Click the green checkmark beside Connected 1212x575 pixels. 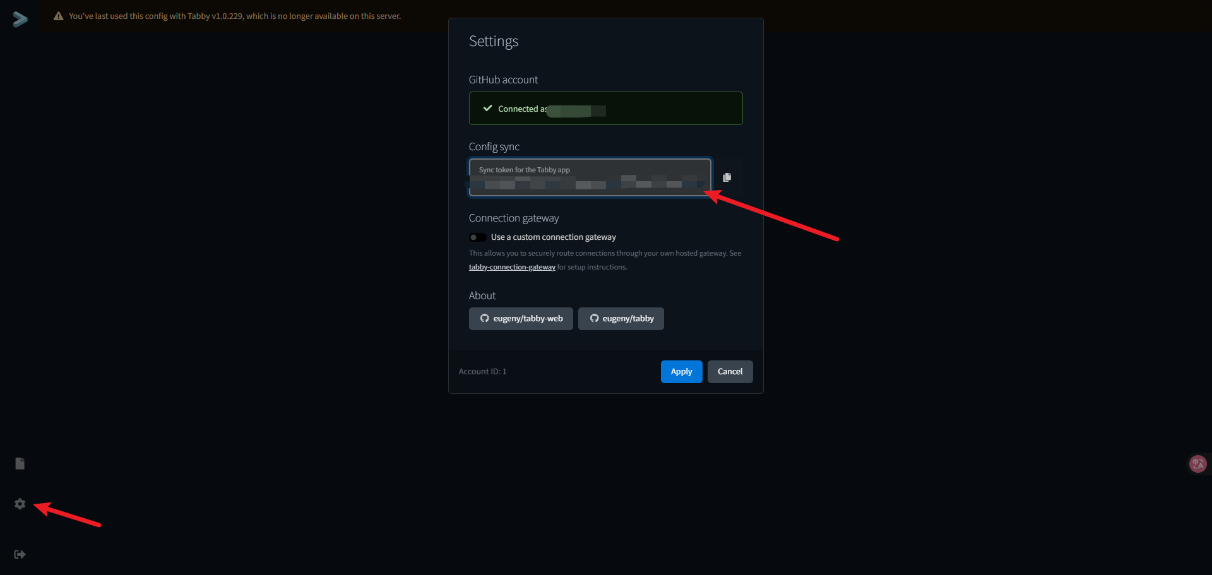pos(487,109)
